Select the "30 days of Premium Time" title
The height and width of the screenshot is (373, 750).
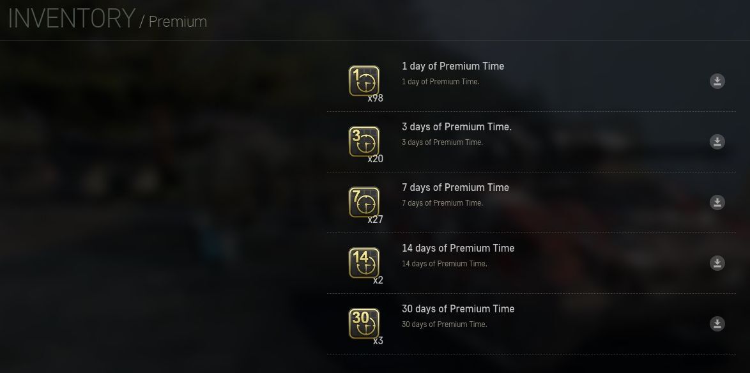pos(458,309)
